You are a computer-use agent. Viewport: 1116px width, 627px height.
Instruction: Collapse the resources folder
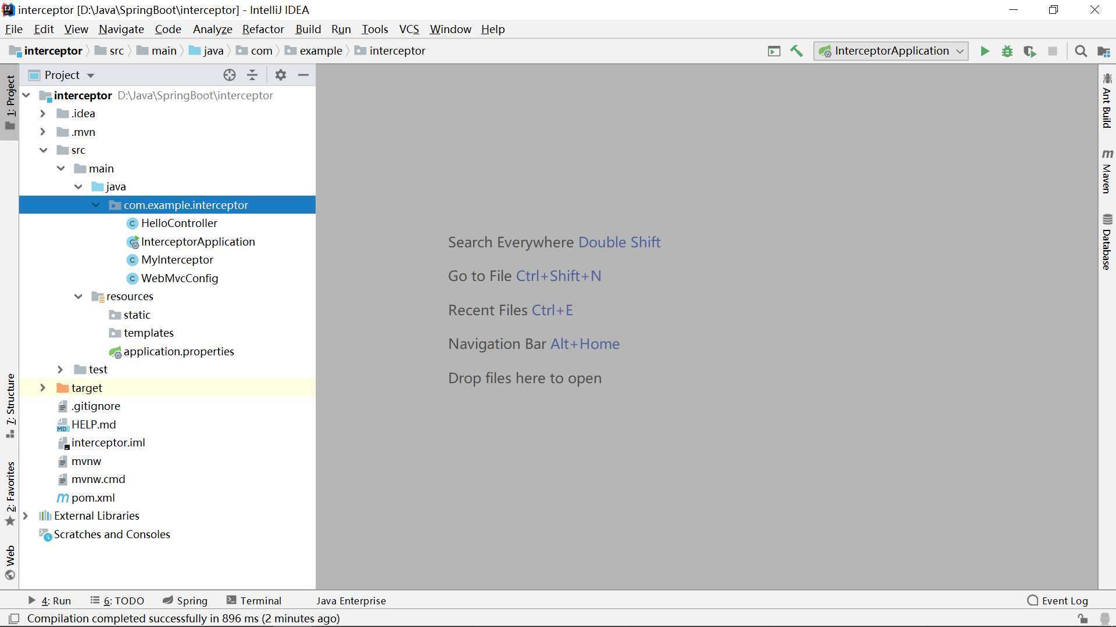78,297
